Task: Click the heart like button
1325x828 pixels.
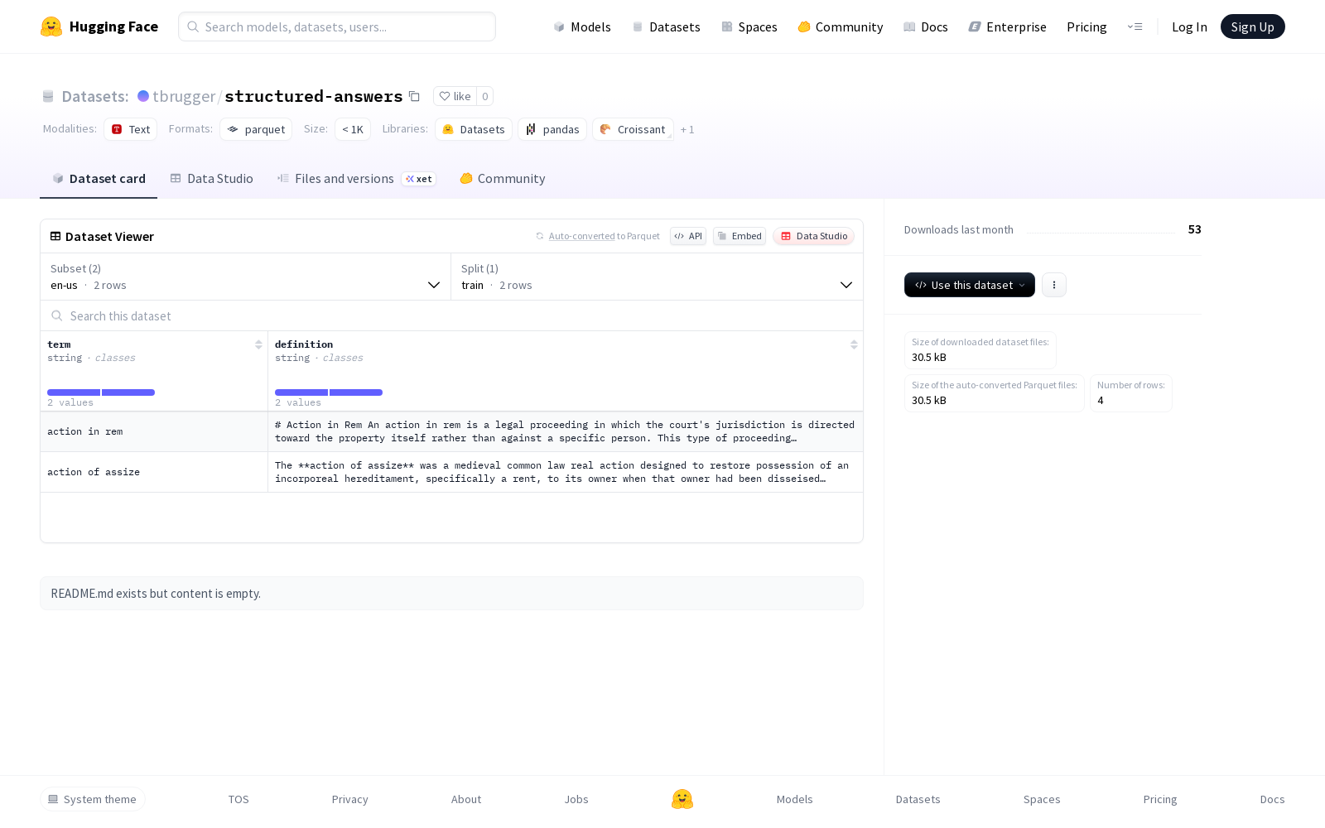Action: (x=455, y=96)
